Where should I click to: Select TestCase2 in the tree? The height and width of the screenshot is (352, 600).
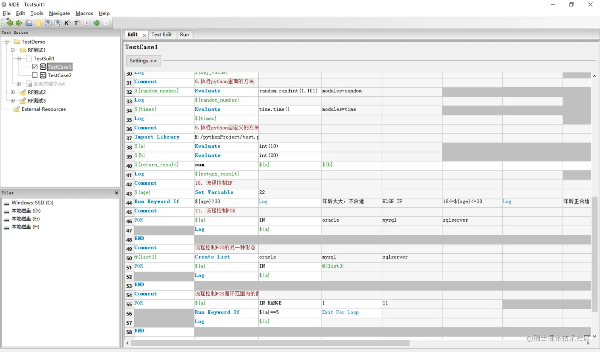click(x=60, y=75)
